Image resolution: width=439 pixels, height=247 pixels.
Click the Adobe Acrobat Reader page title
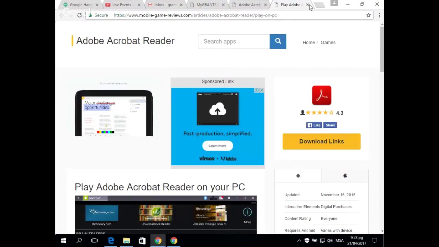coord(125,41)
